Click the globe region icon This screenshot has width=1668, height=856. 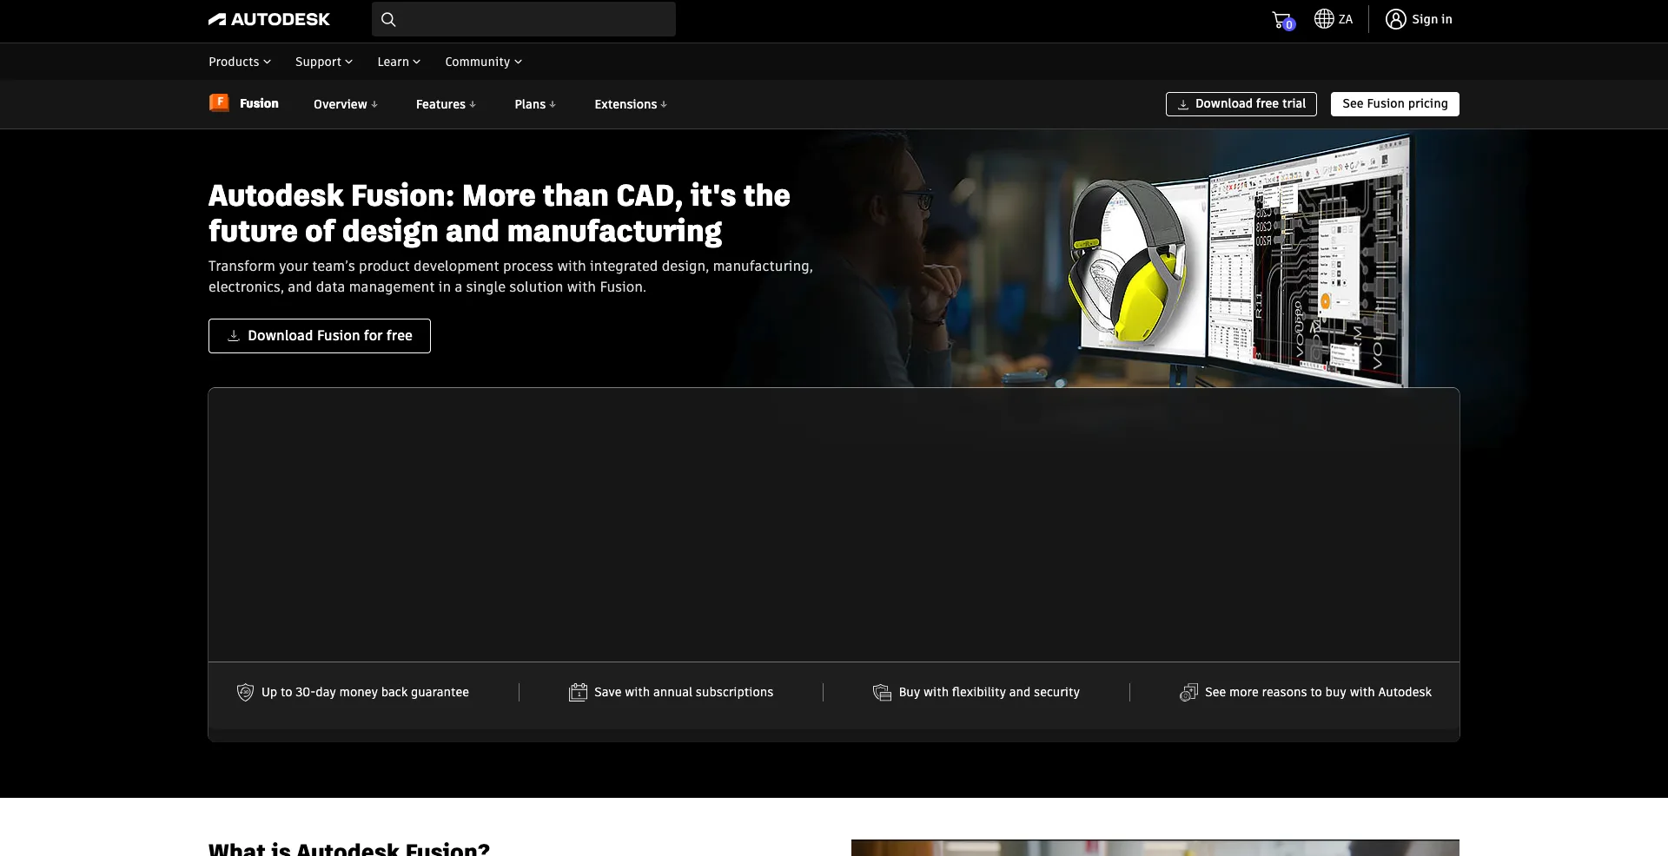1323,19
